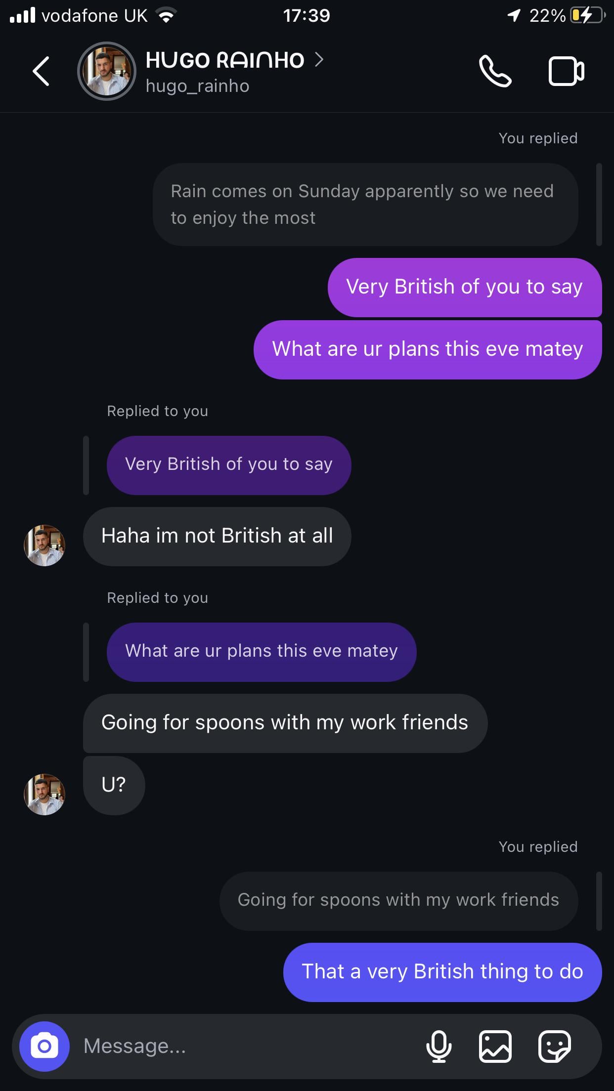Tap avatar beside "Haha im not British"

click(x=44, y=545)
